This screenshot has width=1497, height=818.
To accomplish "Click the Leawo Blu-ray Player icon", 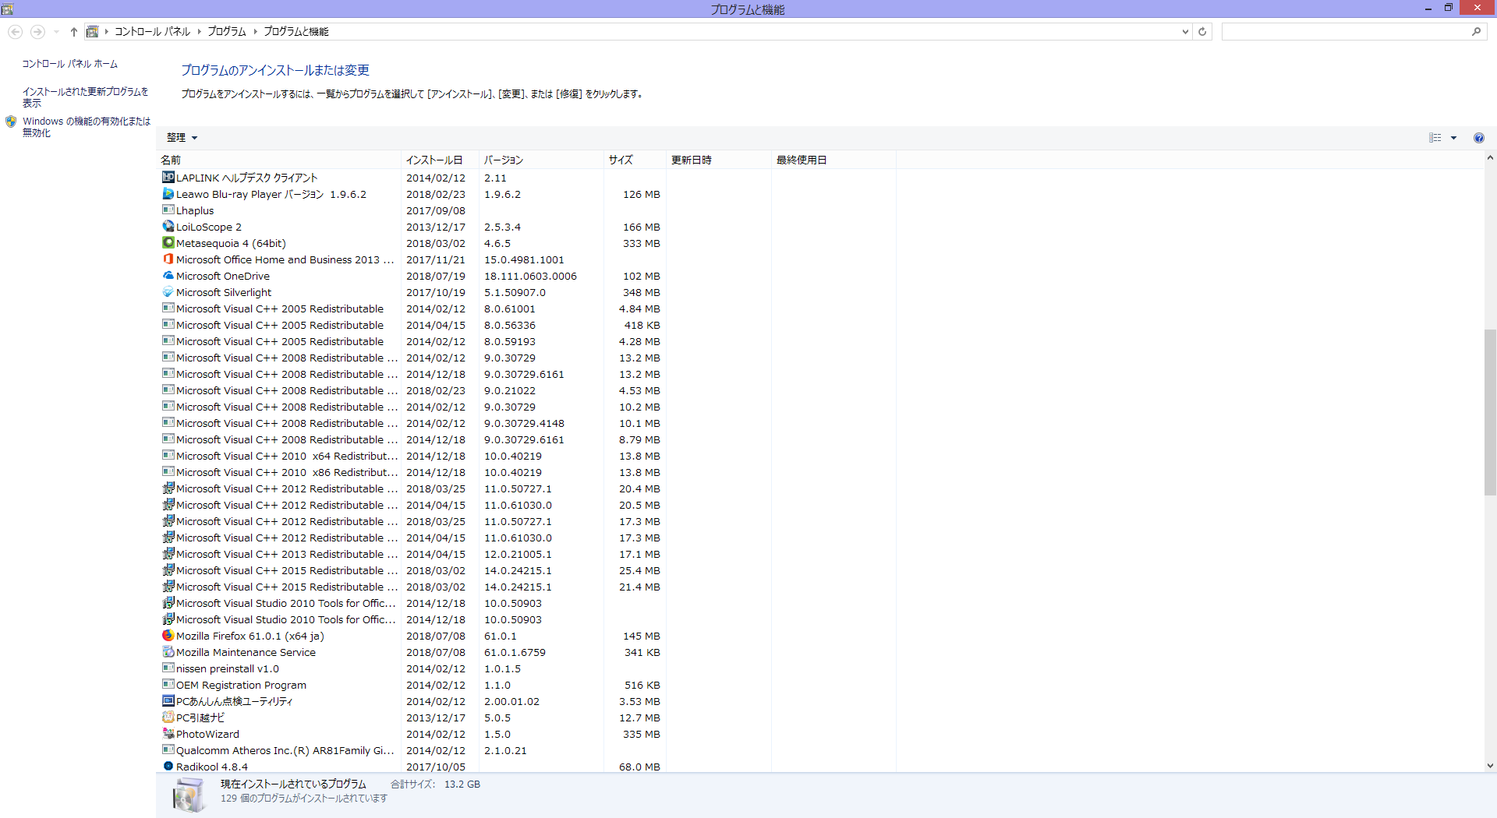I will 168,194.
